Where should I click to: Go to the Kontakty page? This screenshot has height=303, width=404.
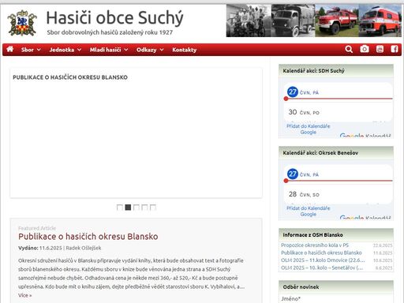(x=184, y=50)
